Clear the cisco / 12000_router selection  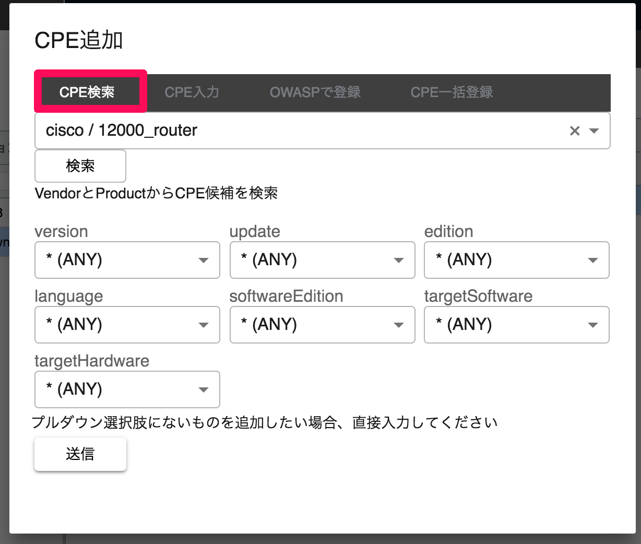(575, 131)
